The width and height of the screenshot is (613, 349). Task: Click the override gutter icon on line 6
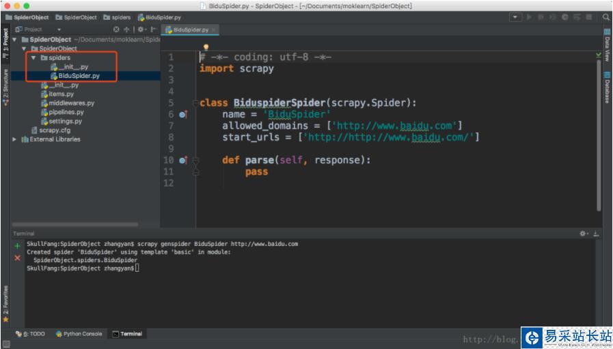pos(183,115)
